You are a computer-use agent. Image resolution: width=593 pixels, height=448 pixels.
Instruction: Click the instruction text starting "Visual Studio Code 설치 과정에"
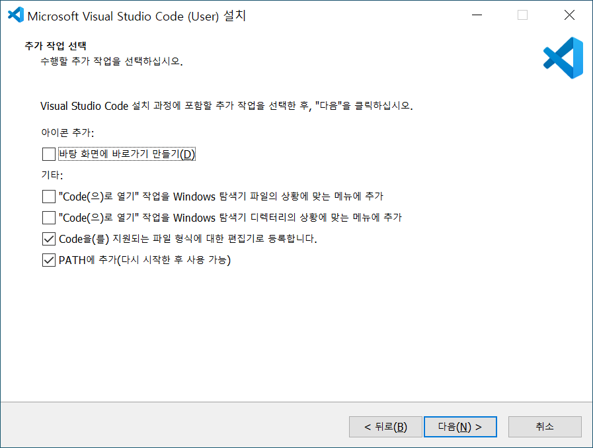[x=227, y=106]
